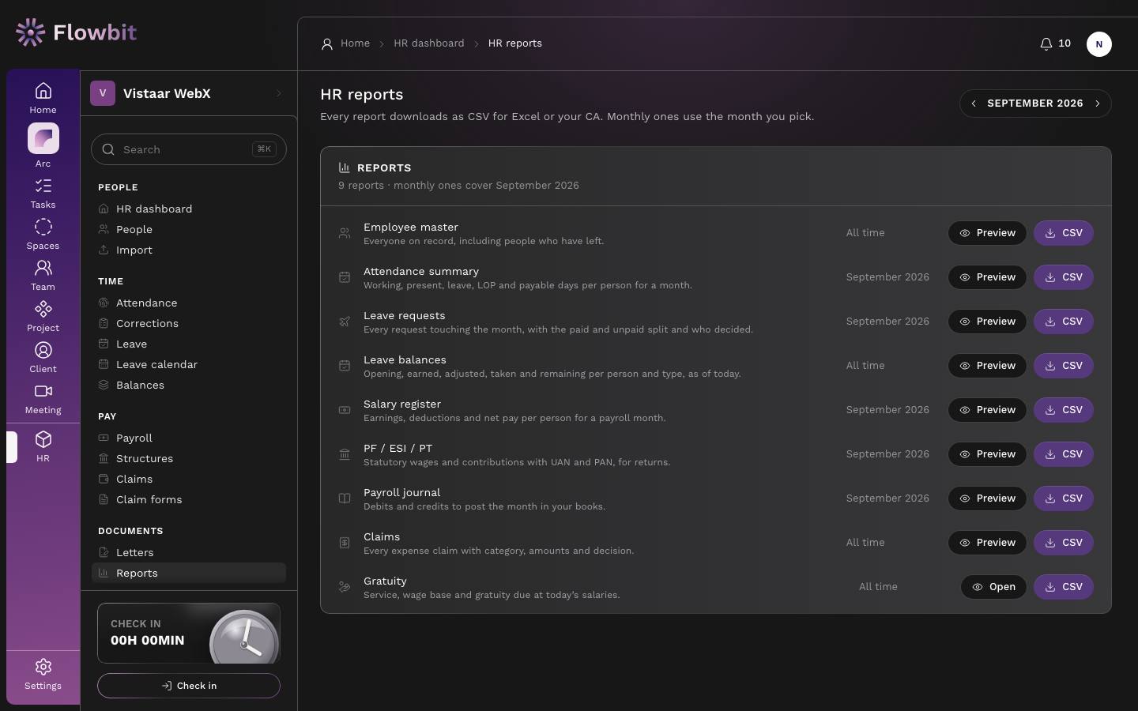Image resolution: width=1138 pixels, height=711 pixels.
Task: Open Attendance in the sidebar
Action: [189, 303]
